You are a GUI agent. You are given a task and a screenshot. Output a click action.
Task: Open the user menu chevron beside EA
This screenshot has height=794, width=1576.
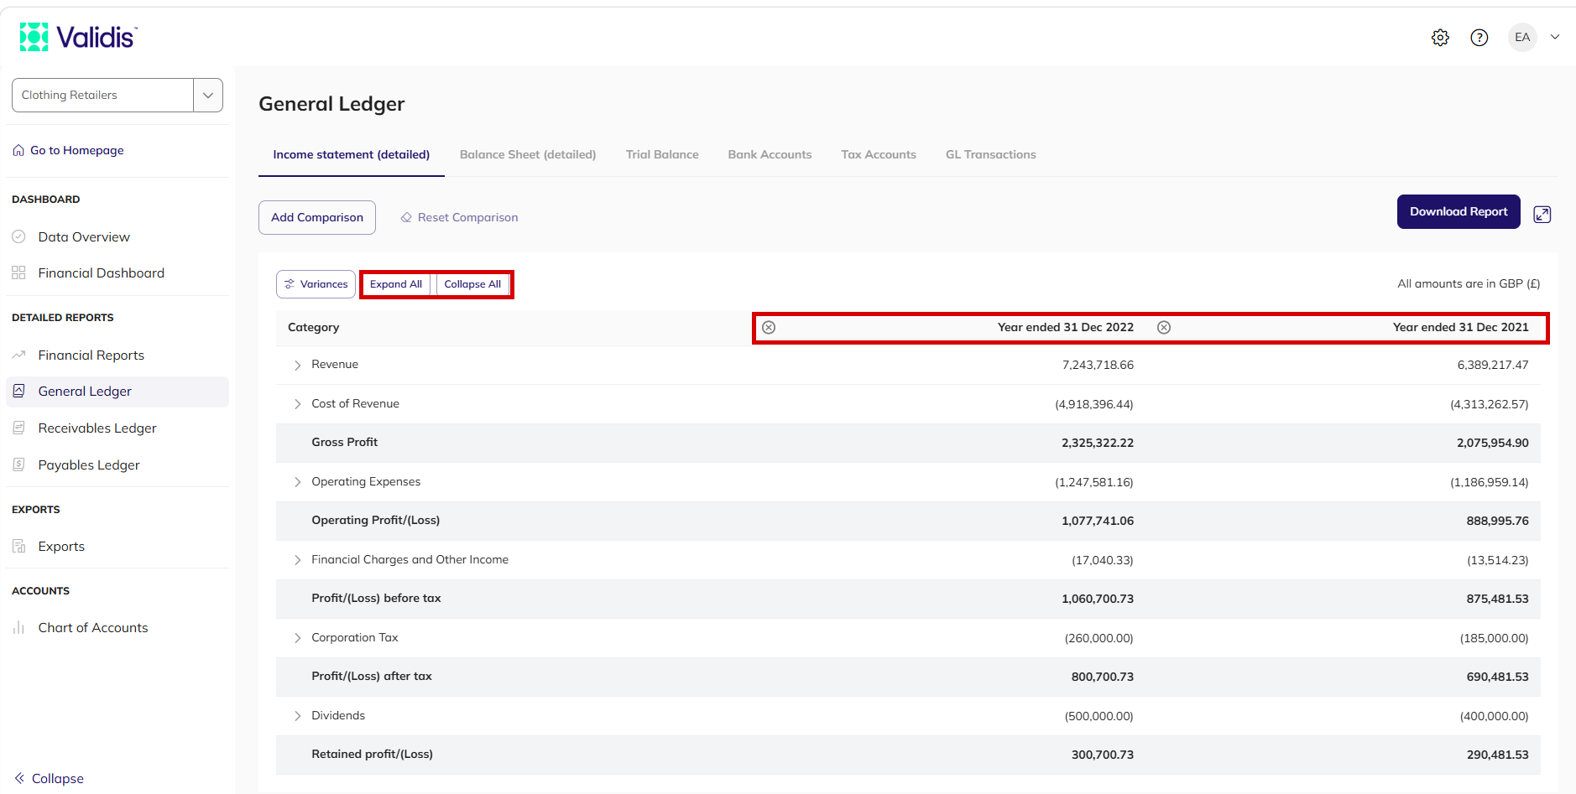click(x=1555, y=37)
